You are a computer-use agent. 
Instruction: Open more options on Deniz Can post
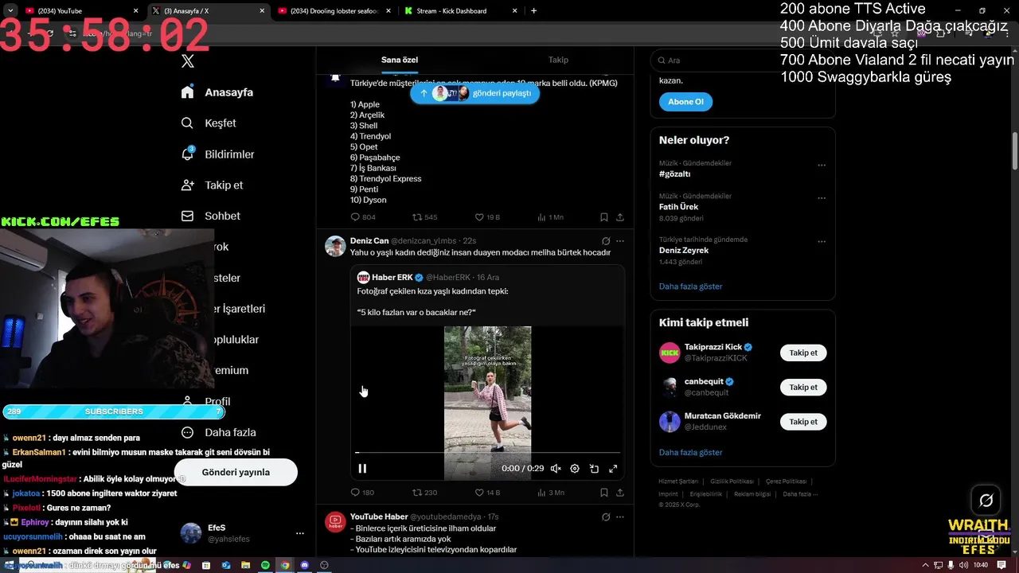click(x=620, y=241)
